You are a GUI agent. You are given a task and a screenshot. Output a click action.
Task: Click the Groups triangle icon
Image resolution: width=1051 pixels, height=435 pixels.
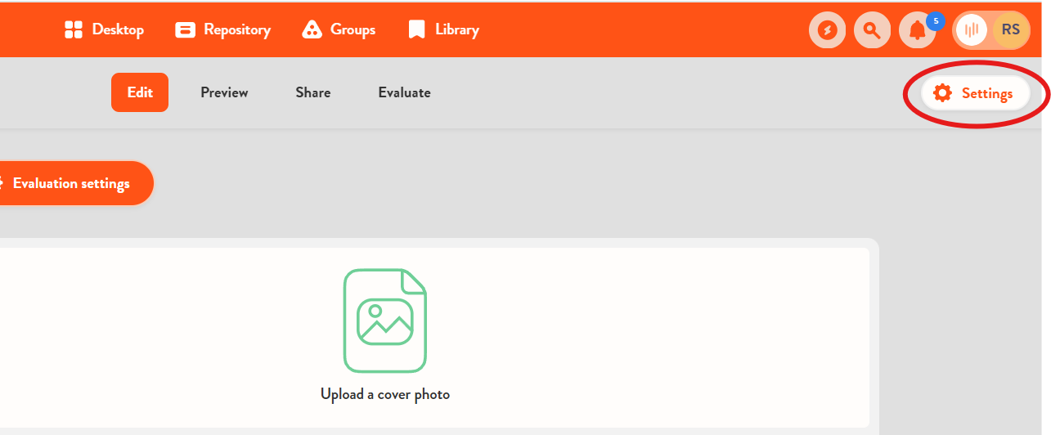[312, 30]
